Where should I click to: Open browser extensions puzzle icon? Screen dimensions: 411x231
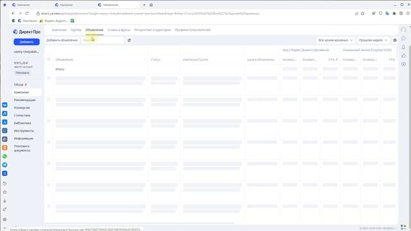pos(394,13)
